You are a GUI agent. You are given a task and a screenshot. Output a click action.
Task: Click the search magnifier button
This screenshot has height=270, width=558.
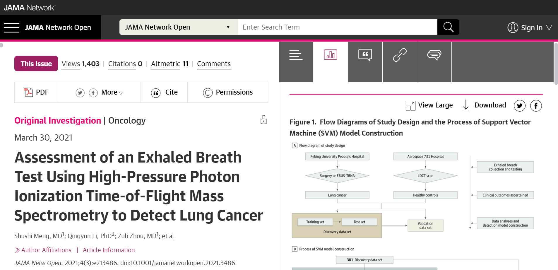[x=448, y=27]
